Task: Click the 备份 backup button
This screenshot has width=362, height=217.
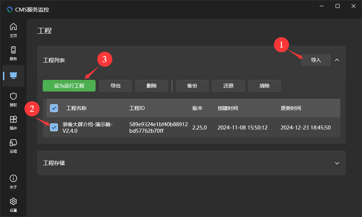Action: point(192,86)
